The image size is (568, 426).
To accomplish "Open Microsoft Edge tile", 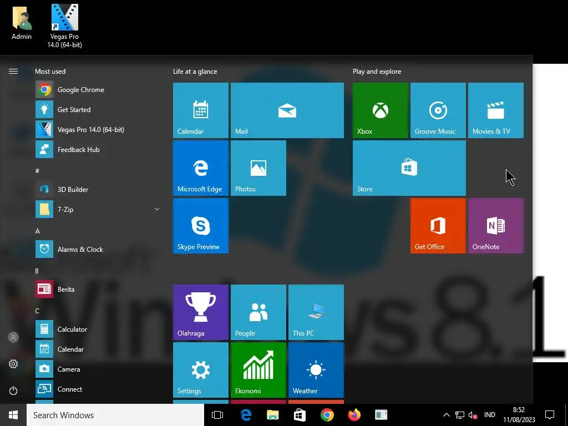I will tap(201, 168).
